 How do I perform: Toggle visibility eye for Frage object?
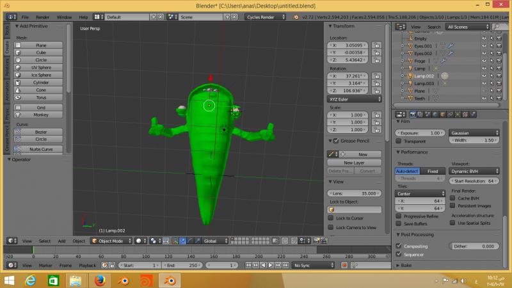[484, 61]
